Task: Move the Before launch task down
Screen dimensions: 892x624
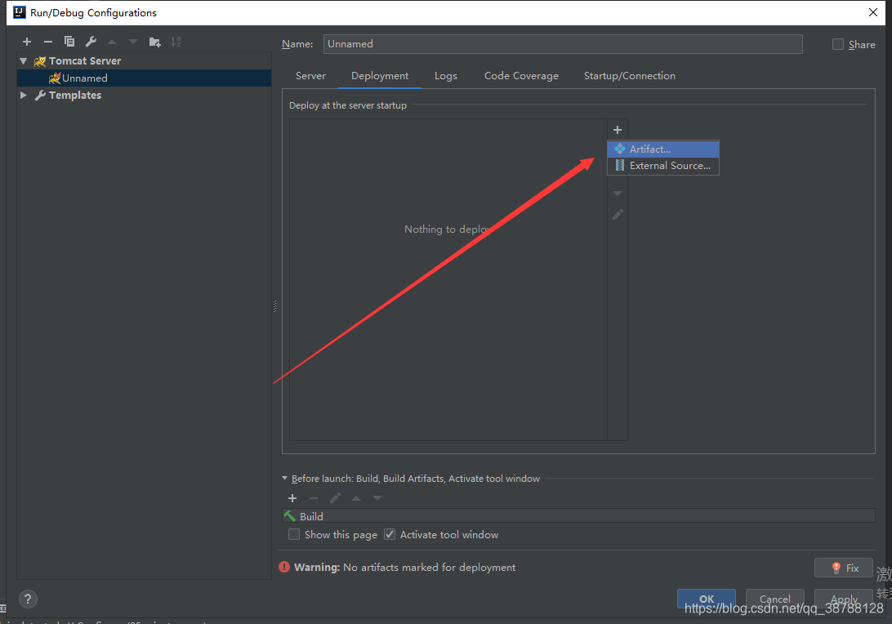Action: 377,498
